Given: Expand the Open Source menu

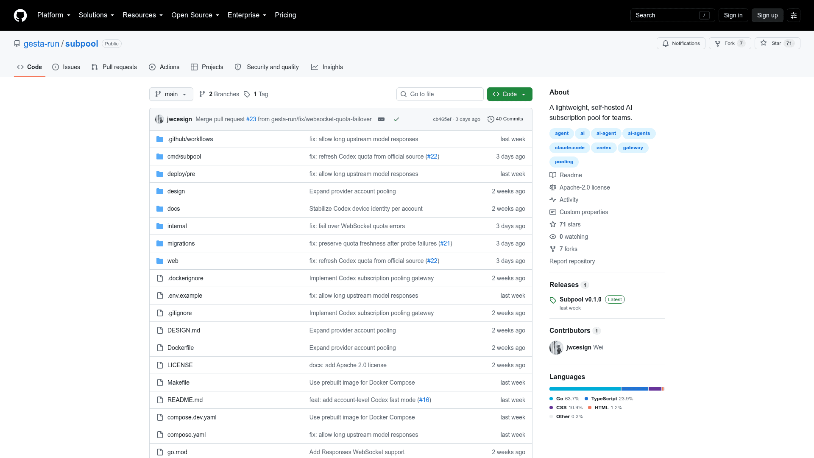Looking at the screenshot, I should pyautogui.click(x=195, y=15).
